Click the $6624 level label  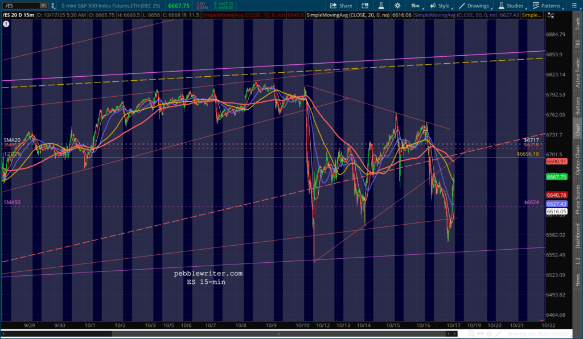pyautogui.click(x=531, y=202)
